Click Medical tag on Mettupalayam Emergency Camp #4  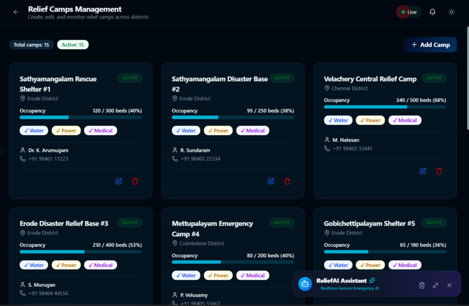[253, 275]
